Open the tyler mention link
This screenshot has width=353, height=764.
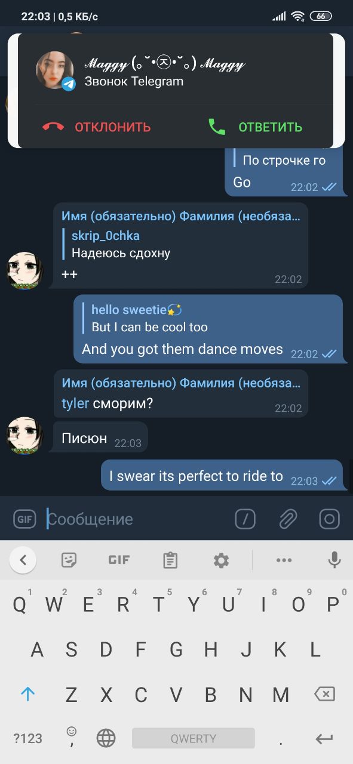point(75,403)
